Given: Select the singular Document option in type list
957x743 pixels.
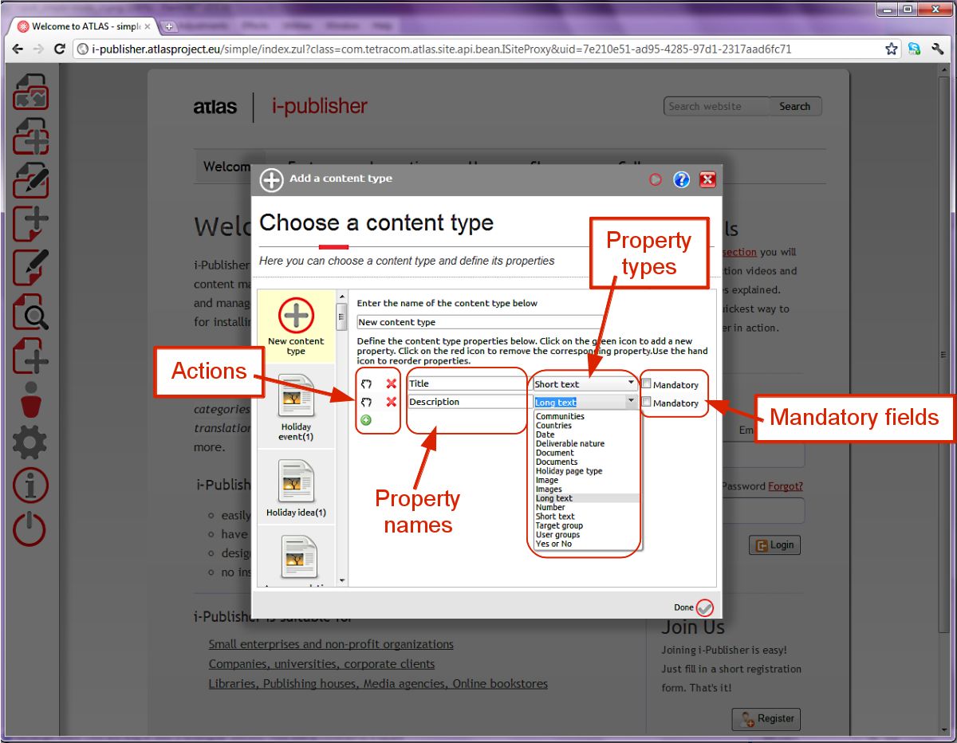Looking at the screenshot, I should click(555, 453).
